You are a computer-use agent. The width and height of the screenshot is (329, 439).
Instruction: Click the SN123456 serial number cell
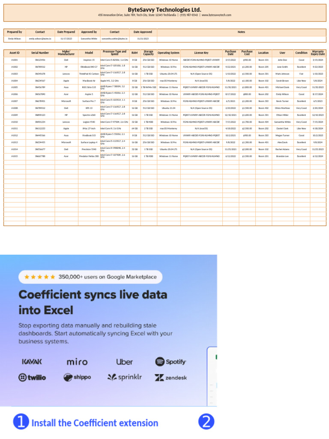click(40, 60)
